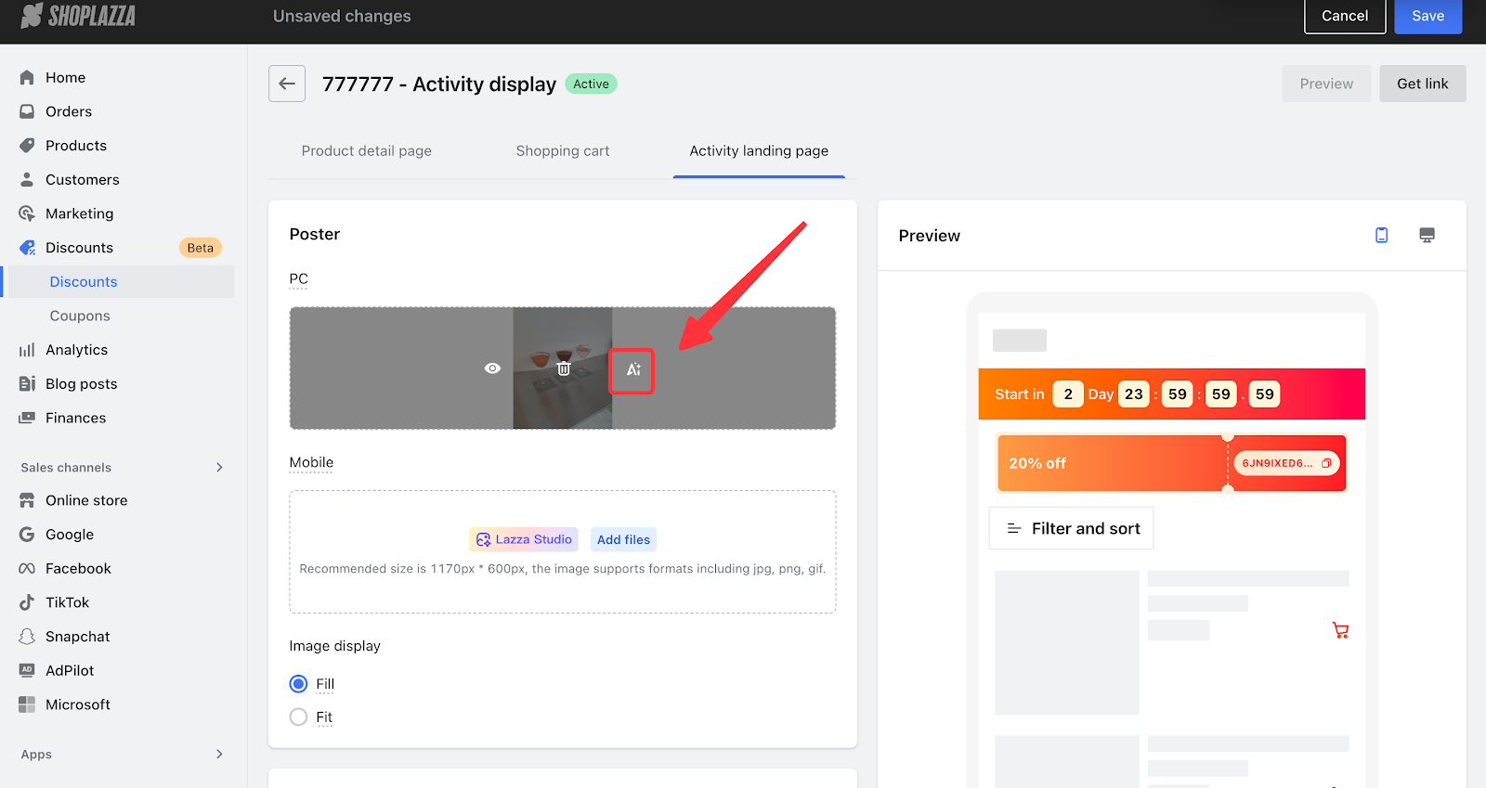Screen dimensions: 1486x788
Task: Expand the Apps section
Action: tap(219, 755)
